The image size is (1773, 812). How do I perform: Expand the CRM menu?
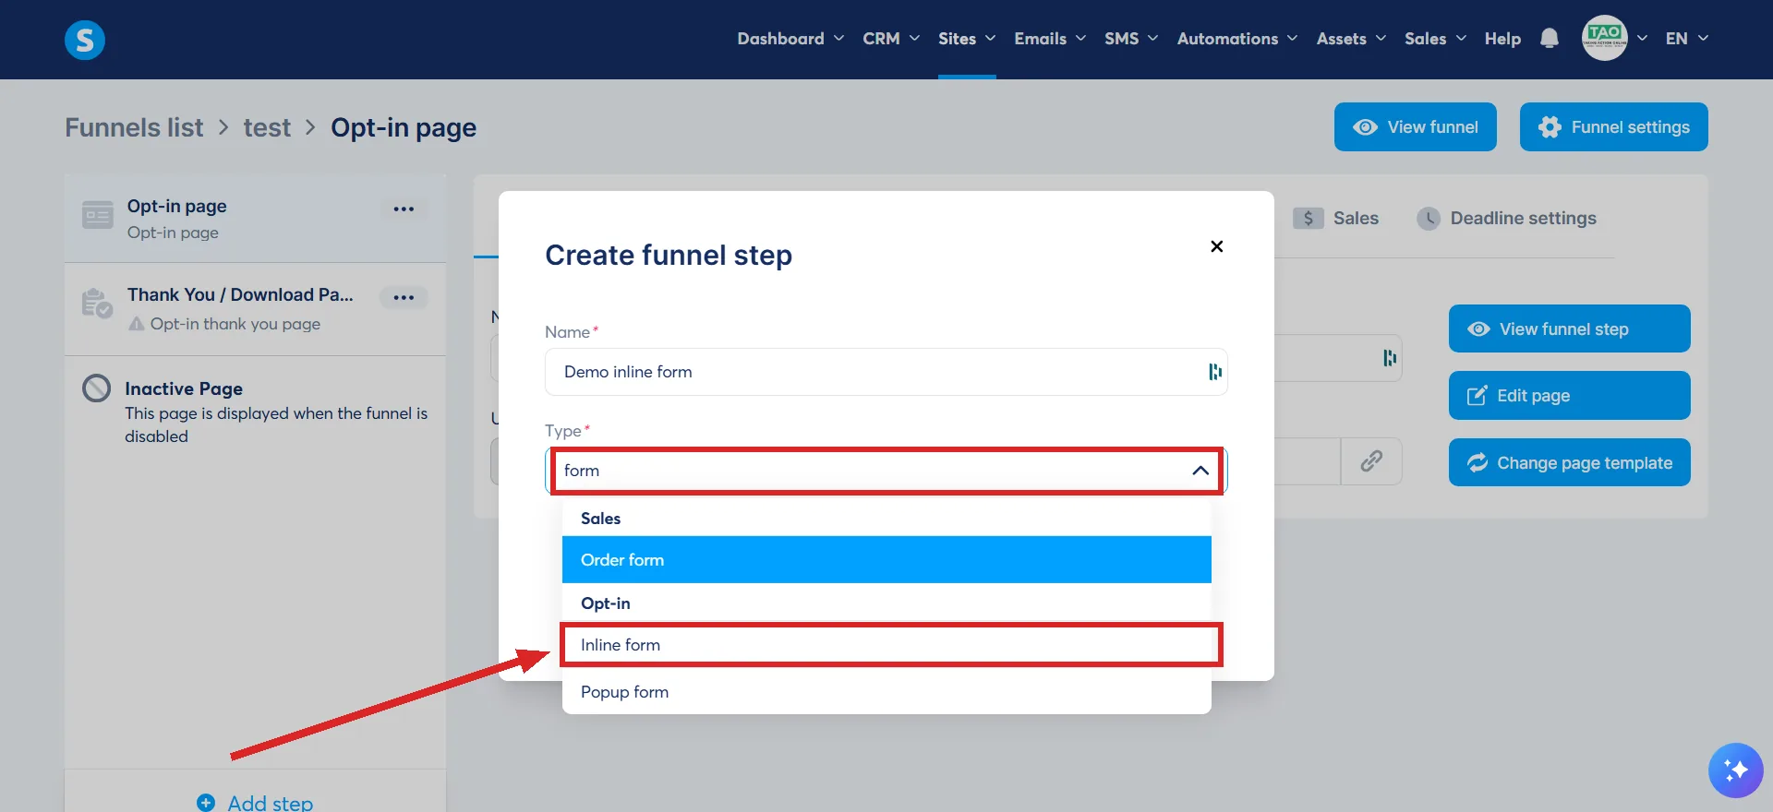point(891,39)
